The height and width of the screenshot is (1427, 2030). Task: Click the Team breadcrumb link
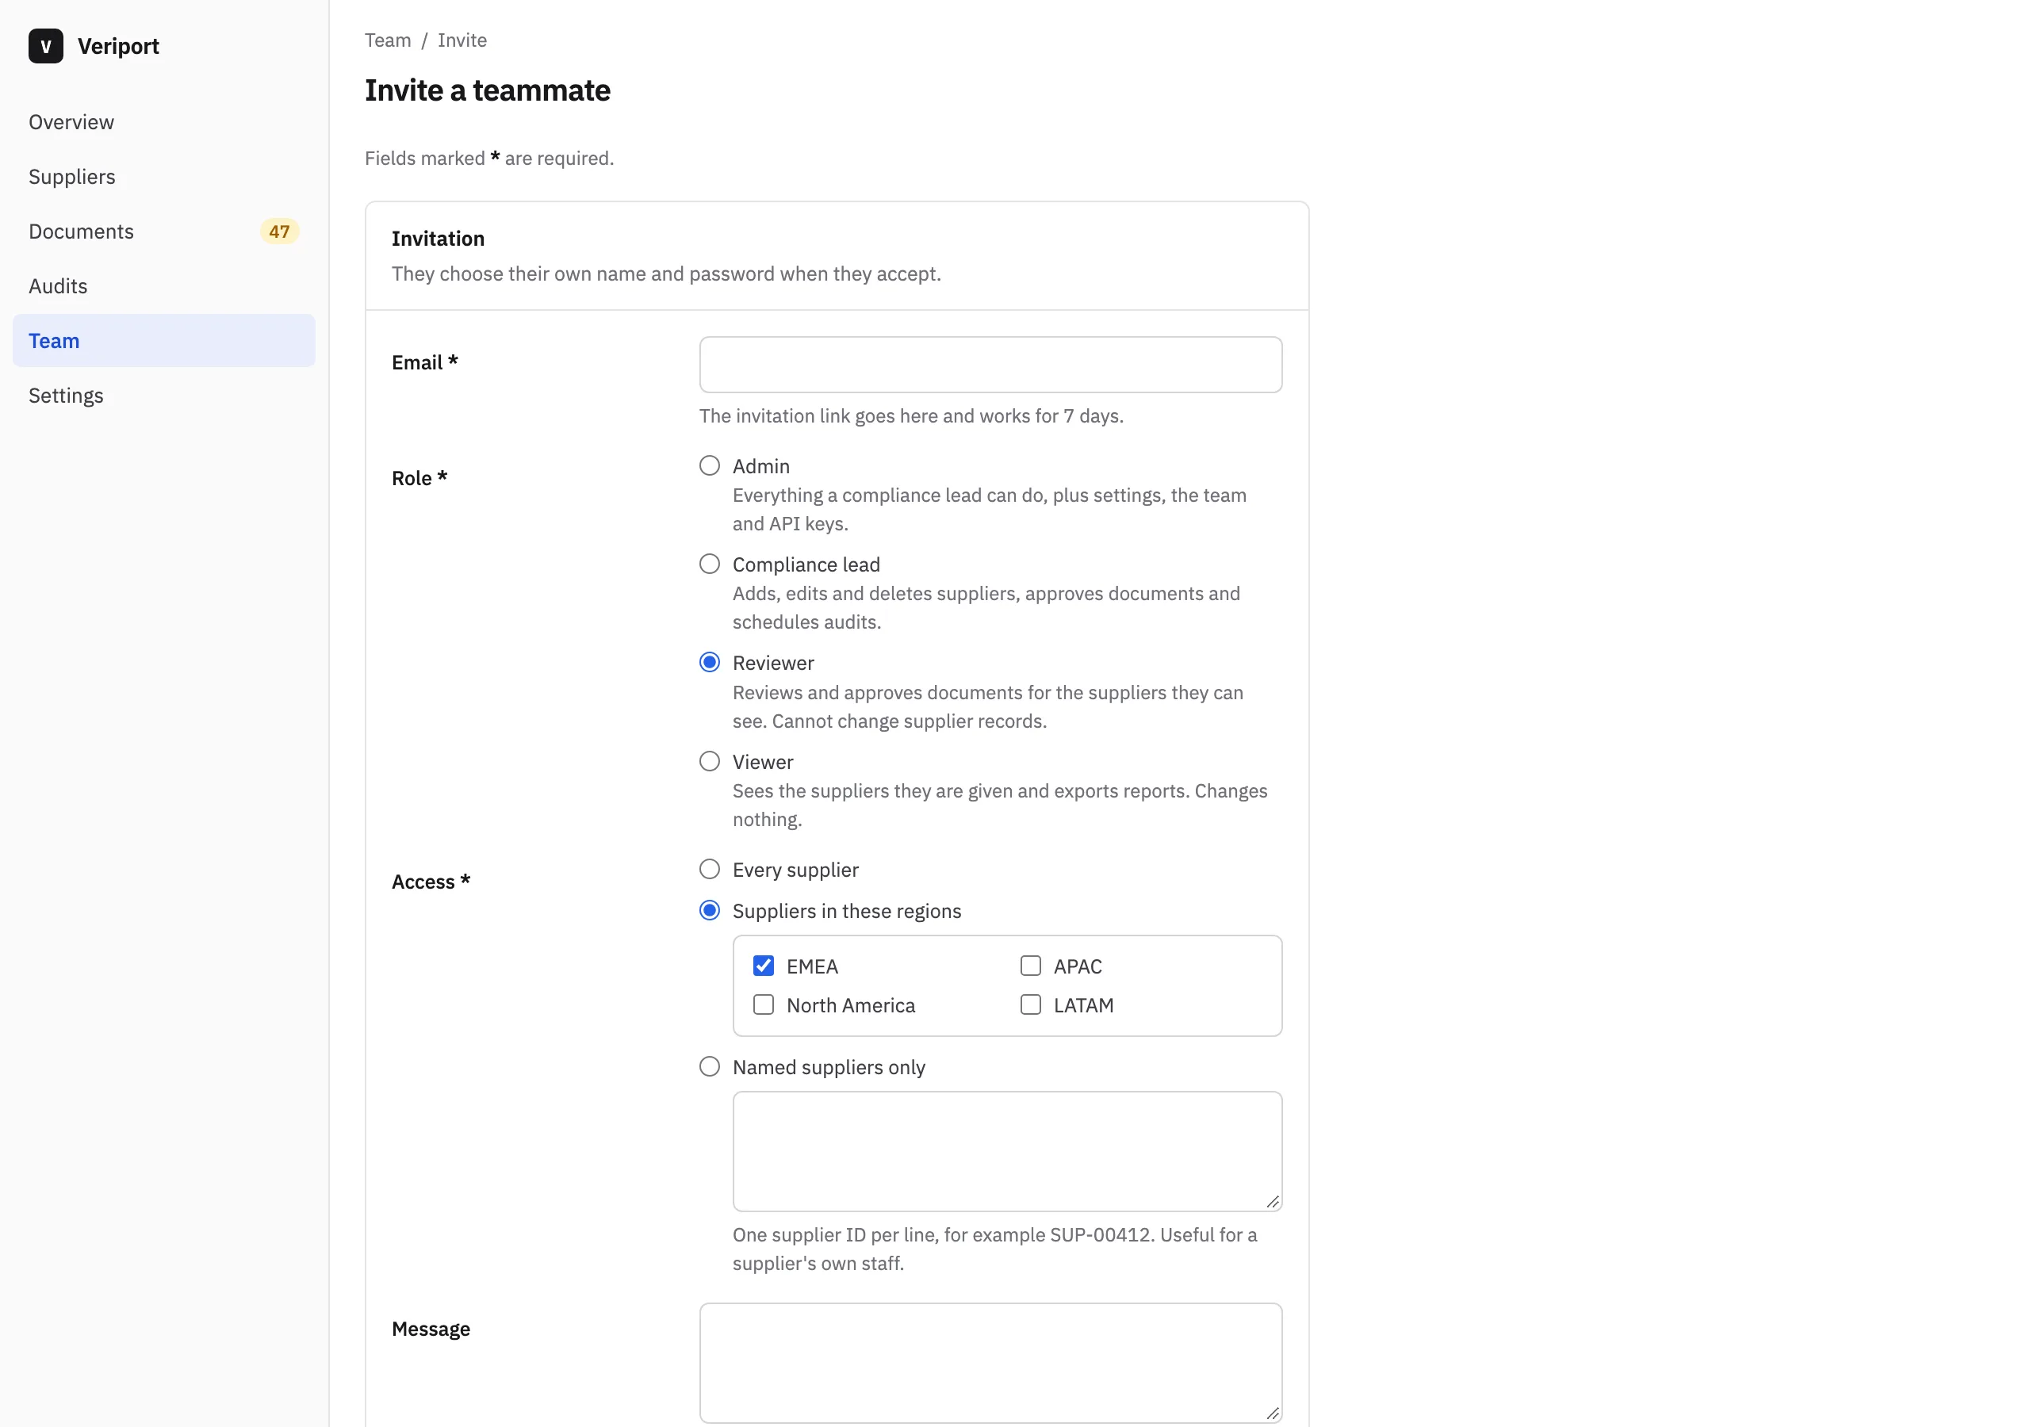coord(388,40)
